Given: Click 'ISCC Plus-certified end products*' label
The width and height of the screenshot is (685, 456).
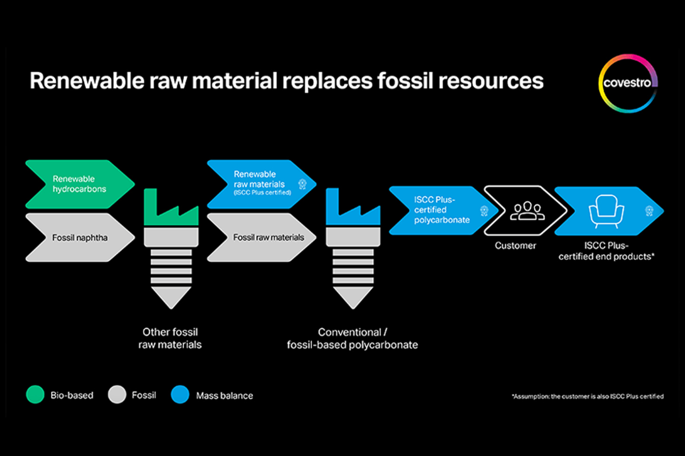Looking at the screenshot, I should coord(607,251).
